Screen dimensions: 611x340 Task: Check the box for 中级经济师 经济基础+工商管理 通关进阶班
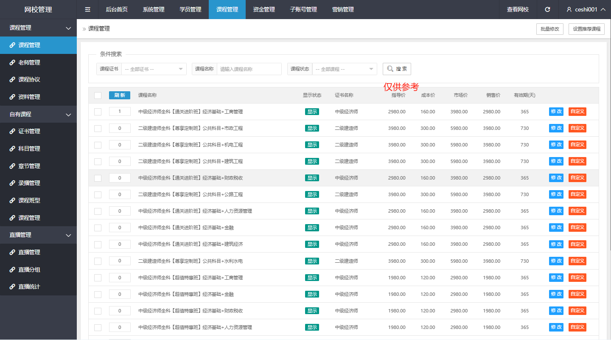click(x=98, y=112)
